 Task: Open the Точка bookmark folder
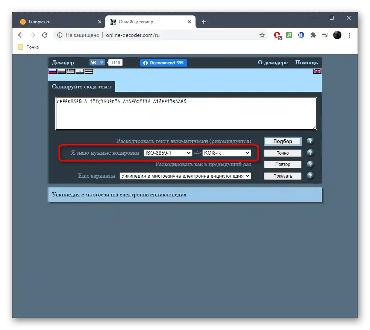[x=29, y=47]
